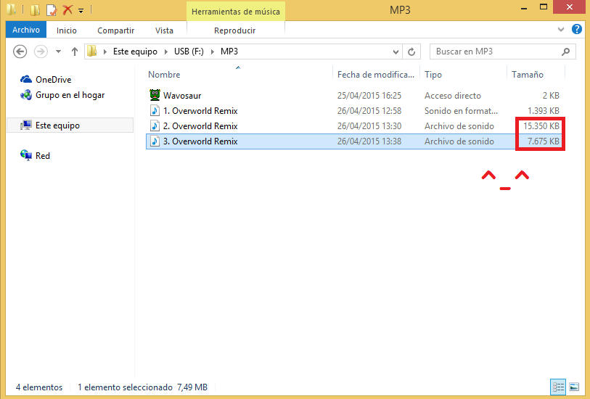This screenshot has width=590, height=399.
Task: Click the Buscar en MP3 search field
Action: pyautogui.click(x=496, y=52)
